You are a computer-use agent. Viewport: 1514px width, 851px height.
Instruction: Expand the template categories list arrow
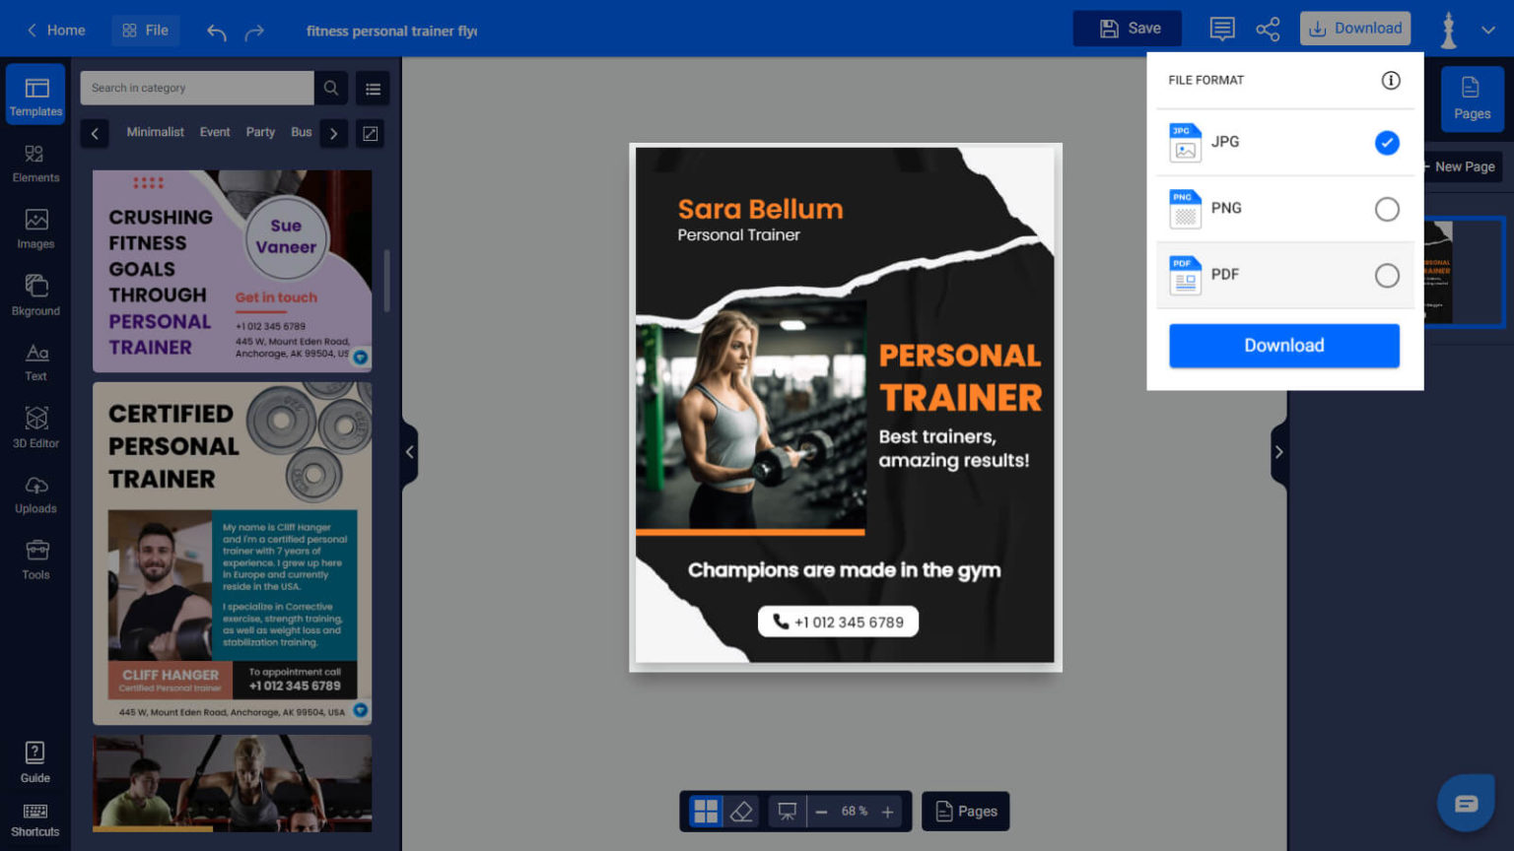[333, 133]
